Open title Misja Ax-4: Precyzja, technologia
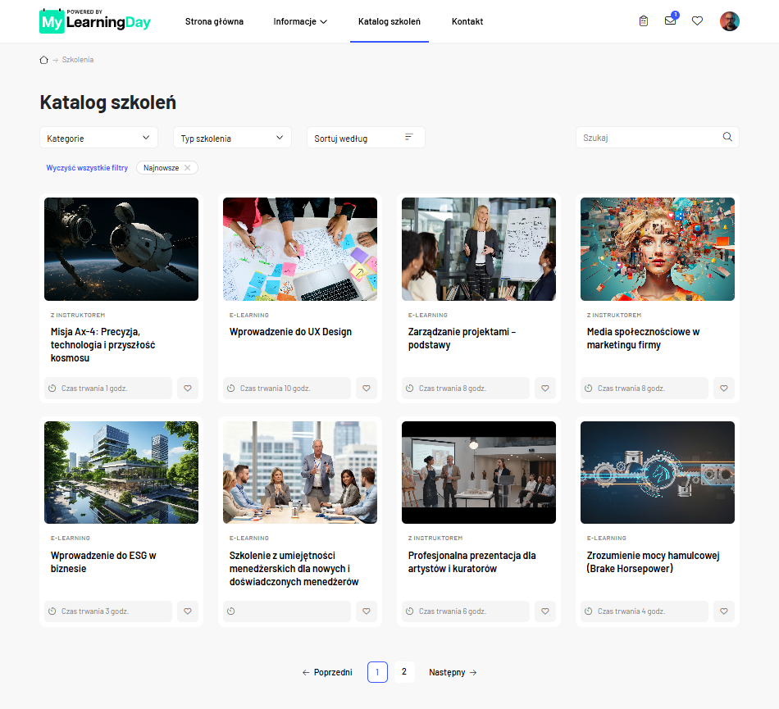The width and height of the screenshot is (779, 709). click(102, 344)
